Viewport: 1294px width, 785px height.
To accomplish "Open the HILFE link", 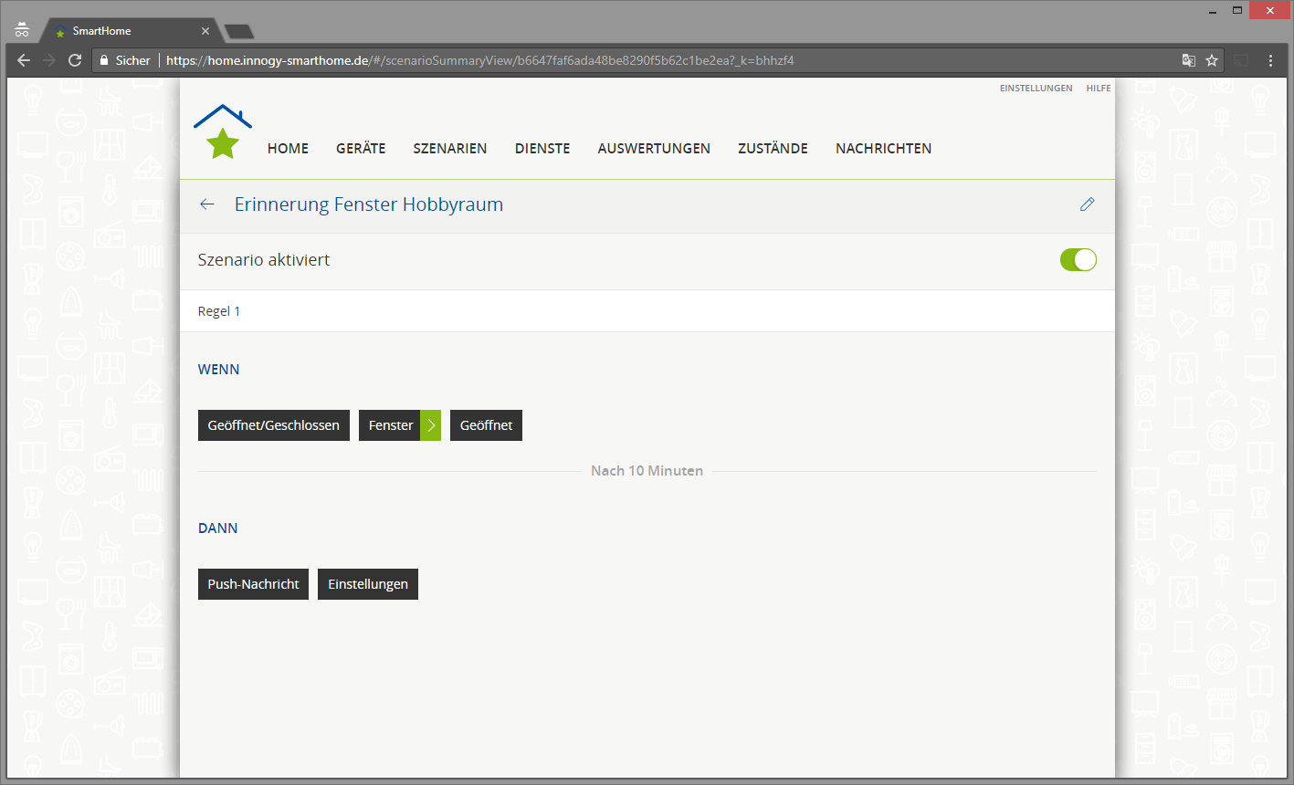I will pyautogui.click(x=1098, y=89).
